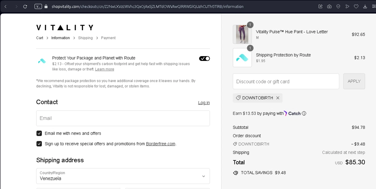Viewport: 376px width, 189px height.
Task: Reload the checkout page
Action: (25, 7)
